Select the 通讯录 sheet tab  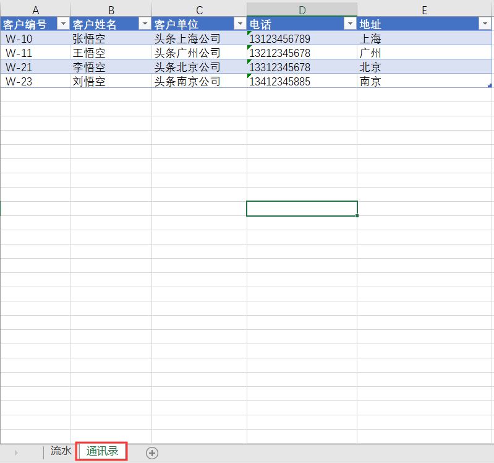click(x=102, y=451)
